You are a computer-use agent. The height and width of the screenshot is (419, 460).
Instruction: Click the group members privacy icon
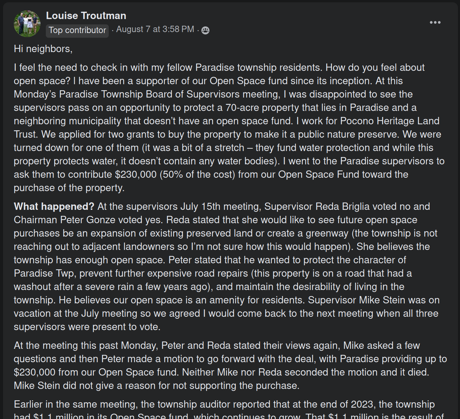205,30
